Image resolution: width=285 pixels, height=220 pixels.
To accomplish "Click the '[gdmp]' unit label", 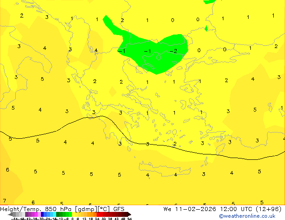I will coord(86,209).
